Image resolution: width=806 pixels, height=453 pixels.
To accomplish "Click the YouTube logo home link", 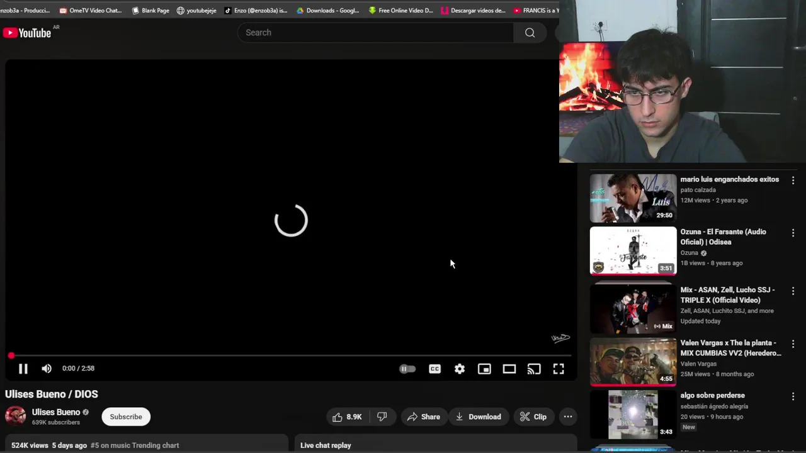I will point(27,33).
